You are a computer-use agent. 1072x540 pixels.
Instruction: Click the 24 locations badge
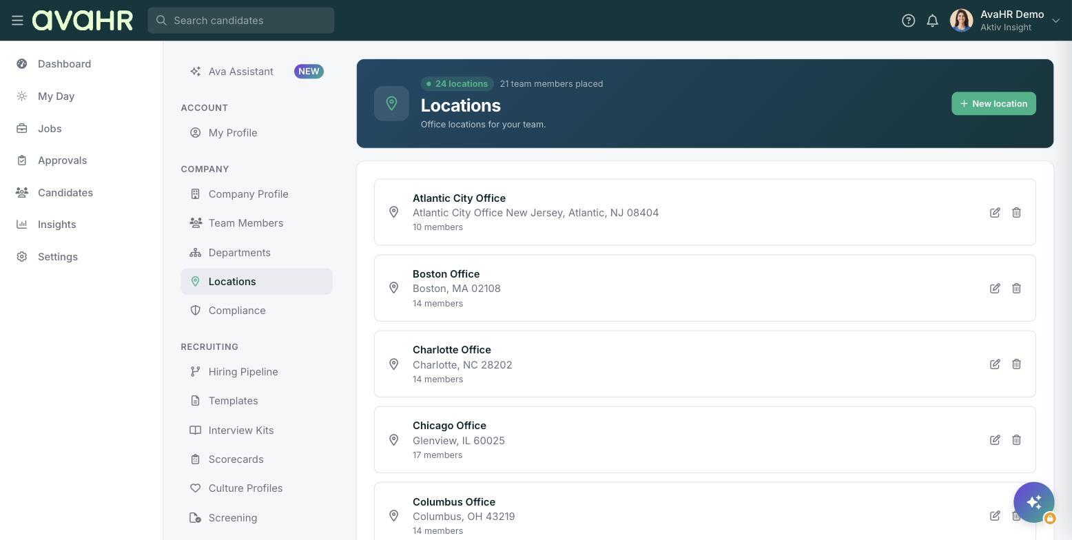click(x=457, y=84)
